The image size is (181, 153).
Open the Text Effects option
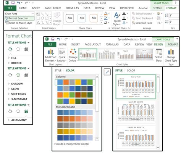pyautogui.click(x=125, y=23)
